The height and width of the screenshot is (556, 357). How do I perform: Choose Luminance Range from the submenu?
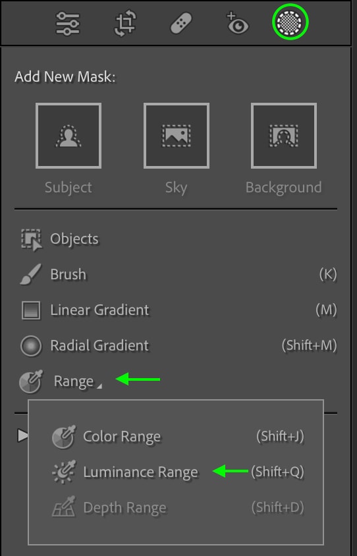(177, 472)
